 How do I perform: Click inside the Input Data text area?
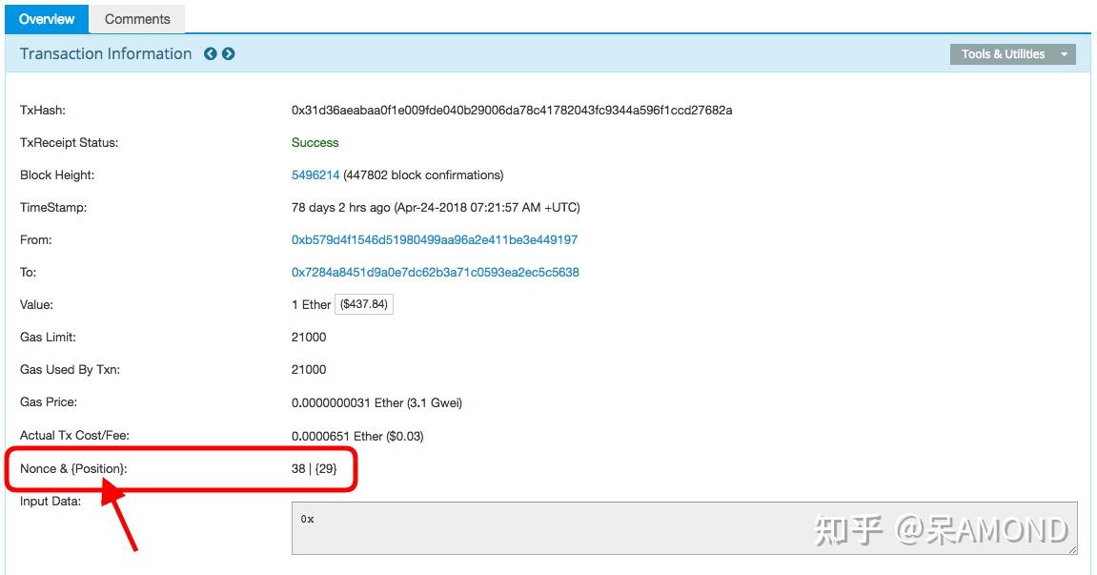point(684,528)
